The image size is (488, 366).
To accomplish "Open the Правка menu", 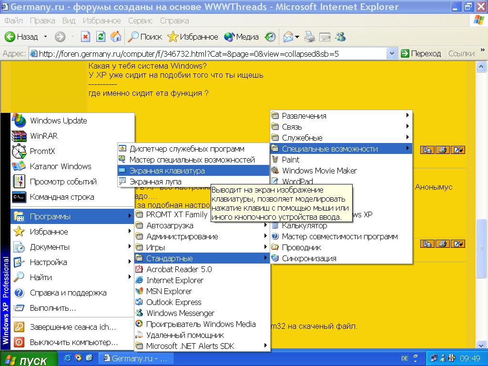I will (x=42, y=20).
